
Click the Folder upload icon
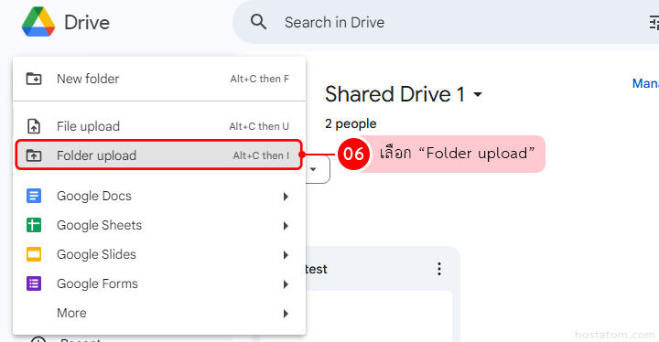[x=34, y=155]
